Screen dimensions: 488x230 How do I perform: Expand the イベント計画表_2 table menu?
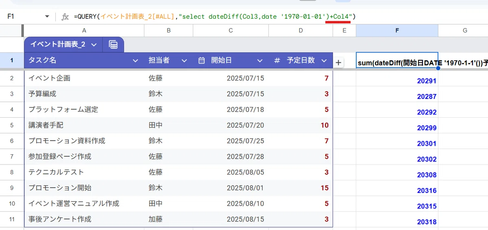(x=94, y=45)
